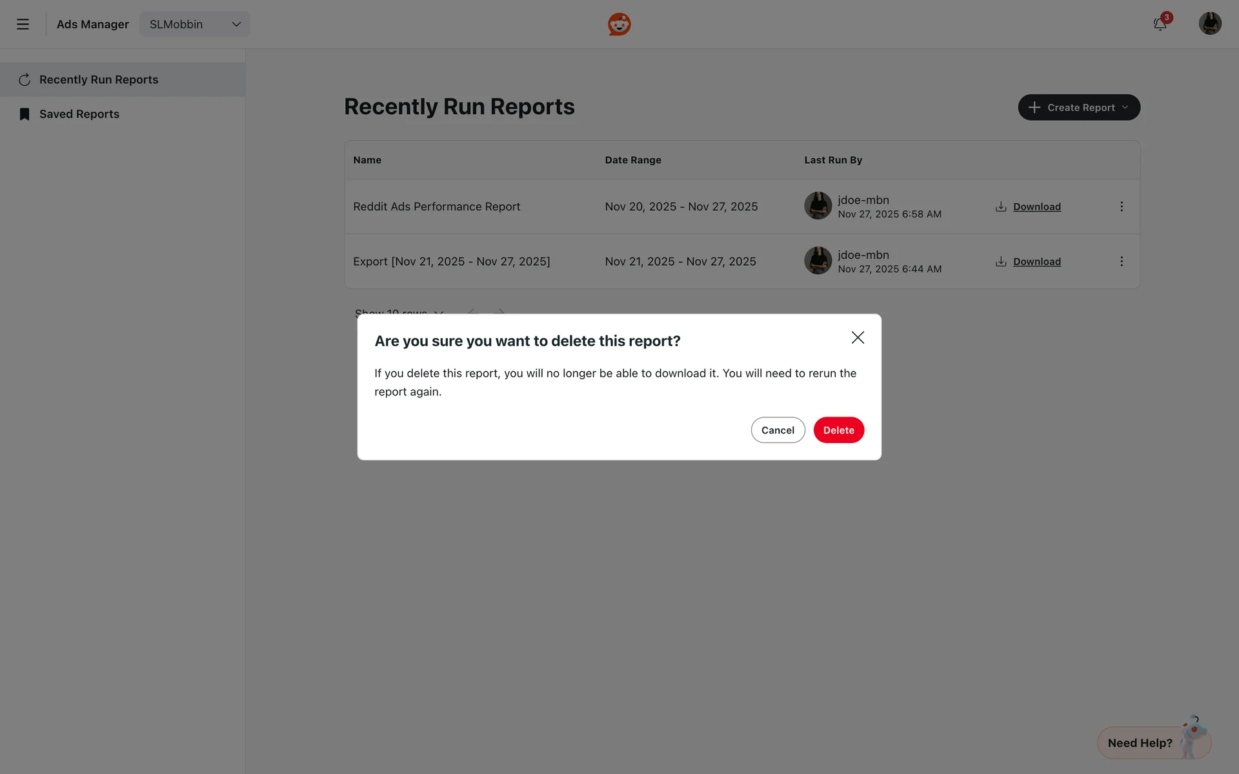The image size is (1239, 774).
Task: Click the Reddit Snoo logo
Action: point(619,25)
